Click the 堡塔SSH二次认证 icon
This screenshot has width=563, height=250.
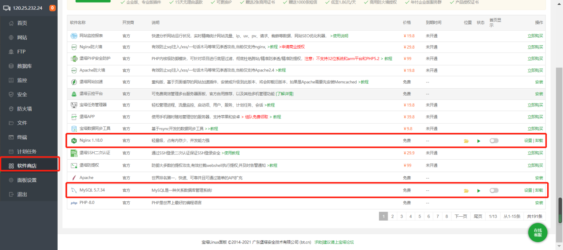(74, 153)
